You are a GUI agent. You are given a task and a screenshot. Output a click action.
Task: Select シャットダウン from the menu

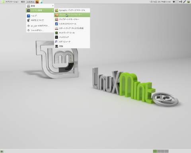(x=40, y=30)
